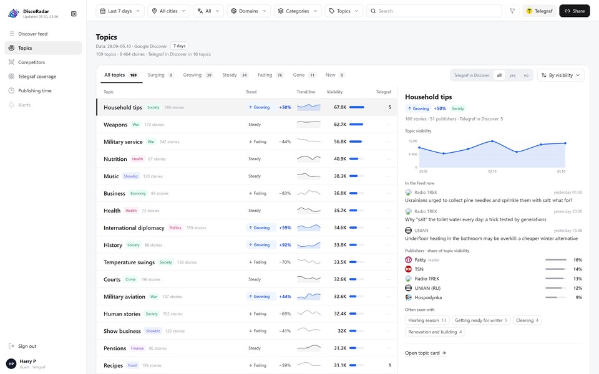Screen dimensions: 599x374
Task: Open the Topics filter dropdown
Action: pyautogui.click(x=344, y=11)
